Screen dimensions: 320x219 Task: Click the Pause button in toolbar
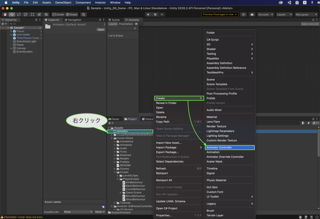click(155, 14)
